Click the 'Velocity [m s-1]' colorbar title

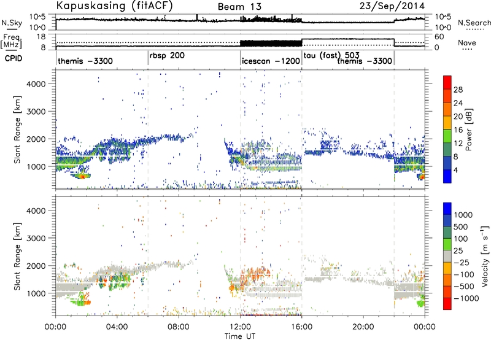point(485,256)
